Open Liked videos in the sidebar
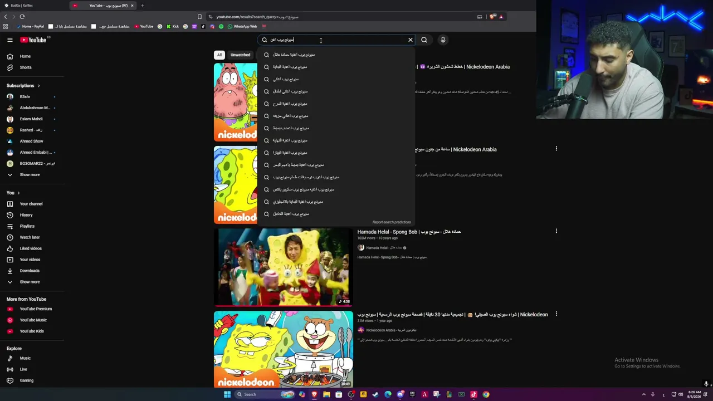 (31, 248)
